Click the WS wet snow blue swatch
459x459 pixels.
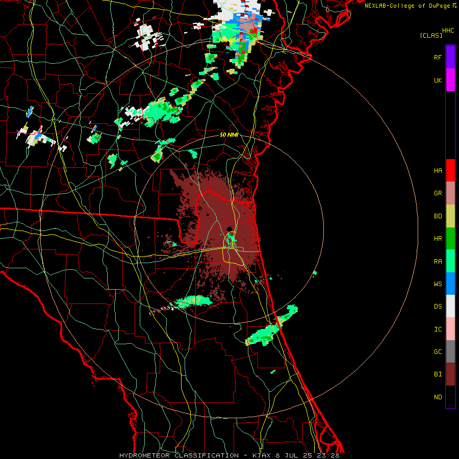click(x=450, y=284)
